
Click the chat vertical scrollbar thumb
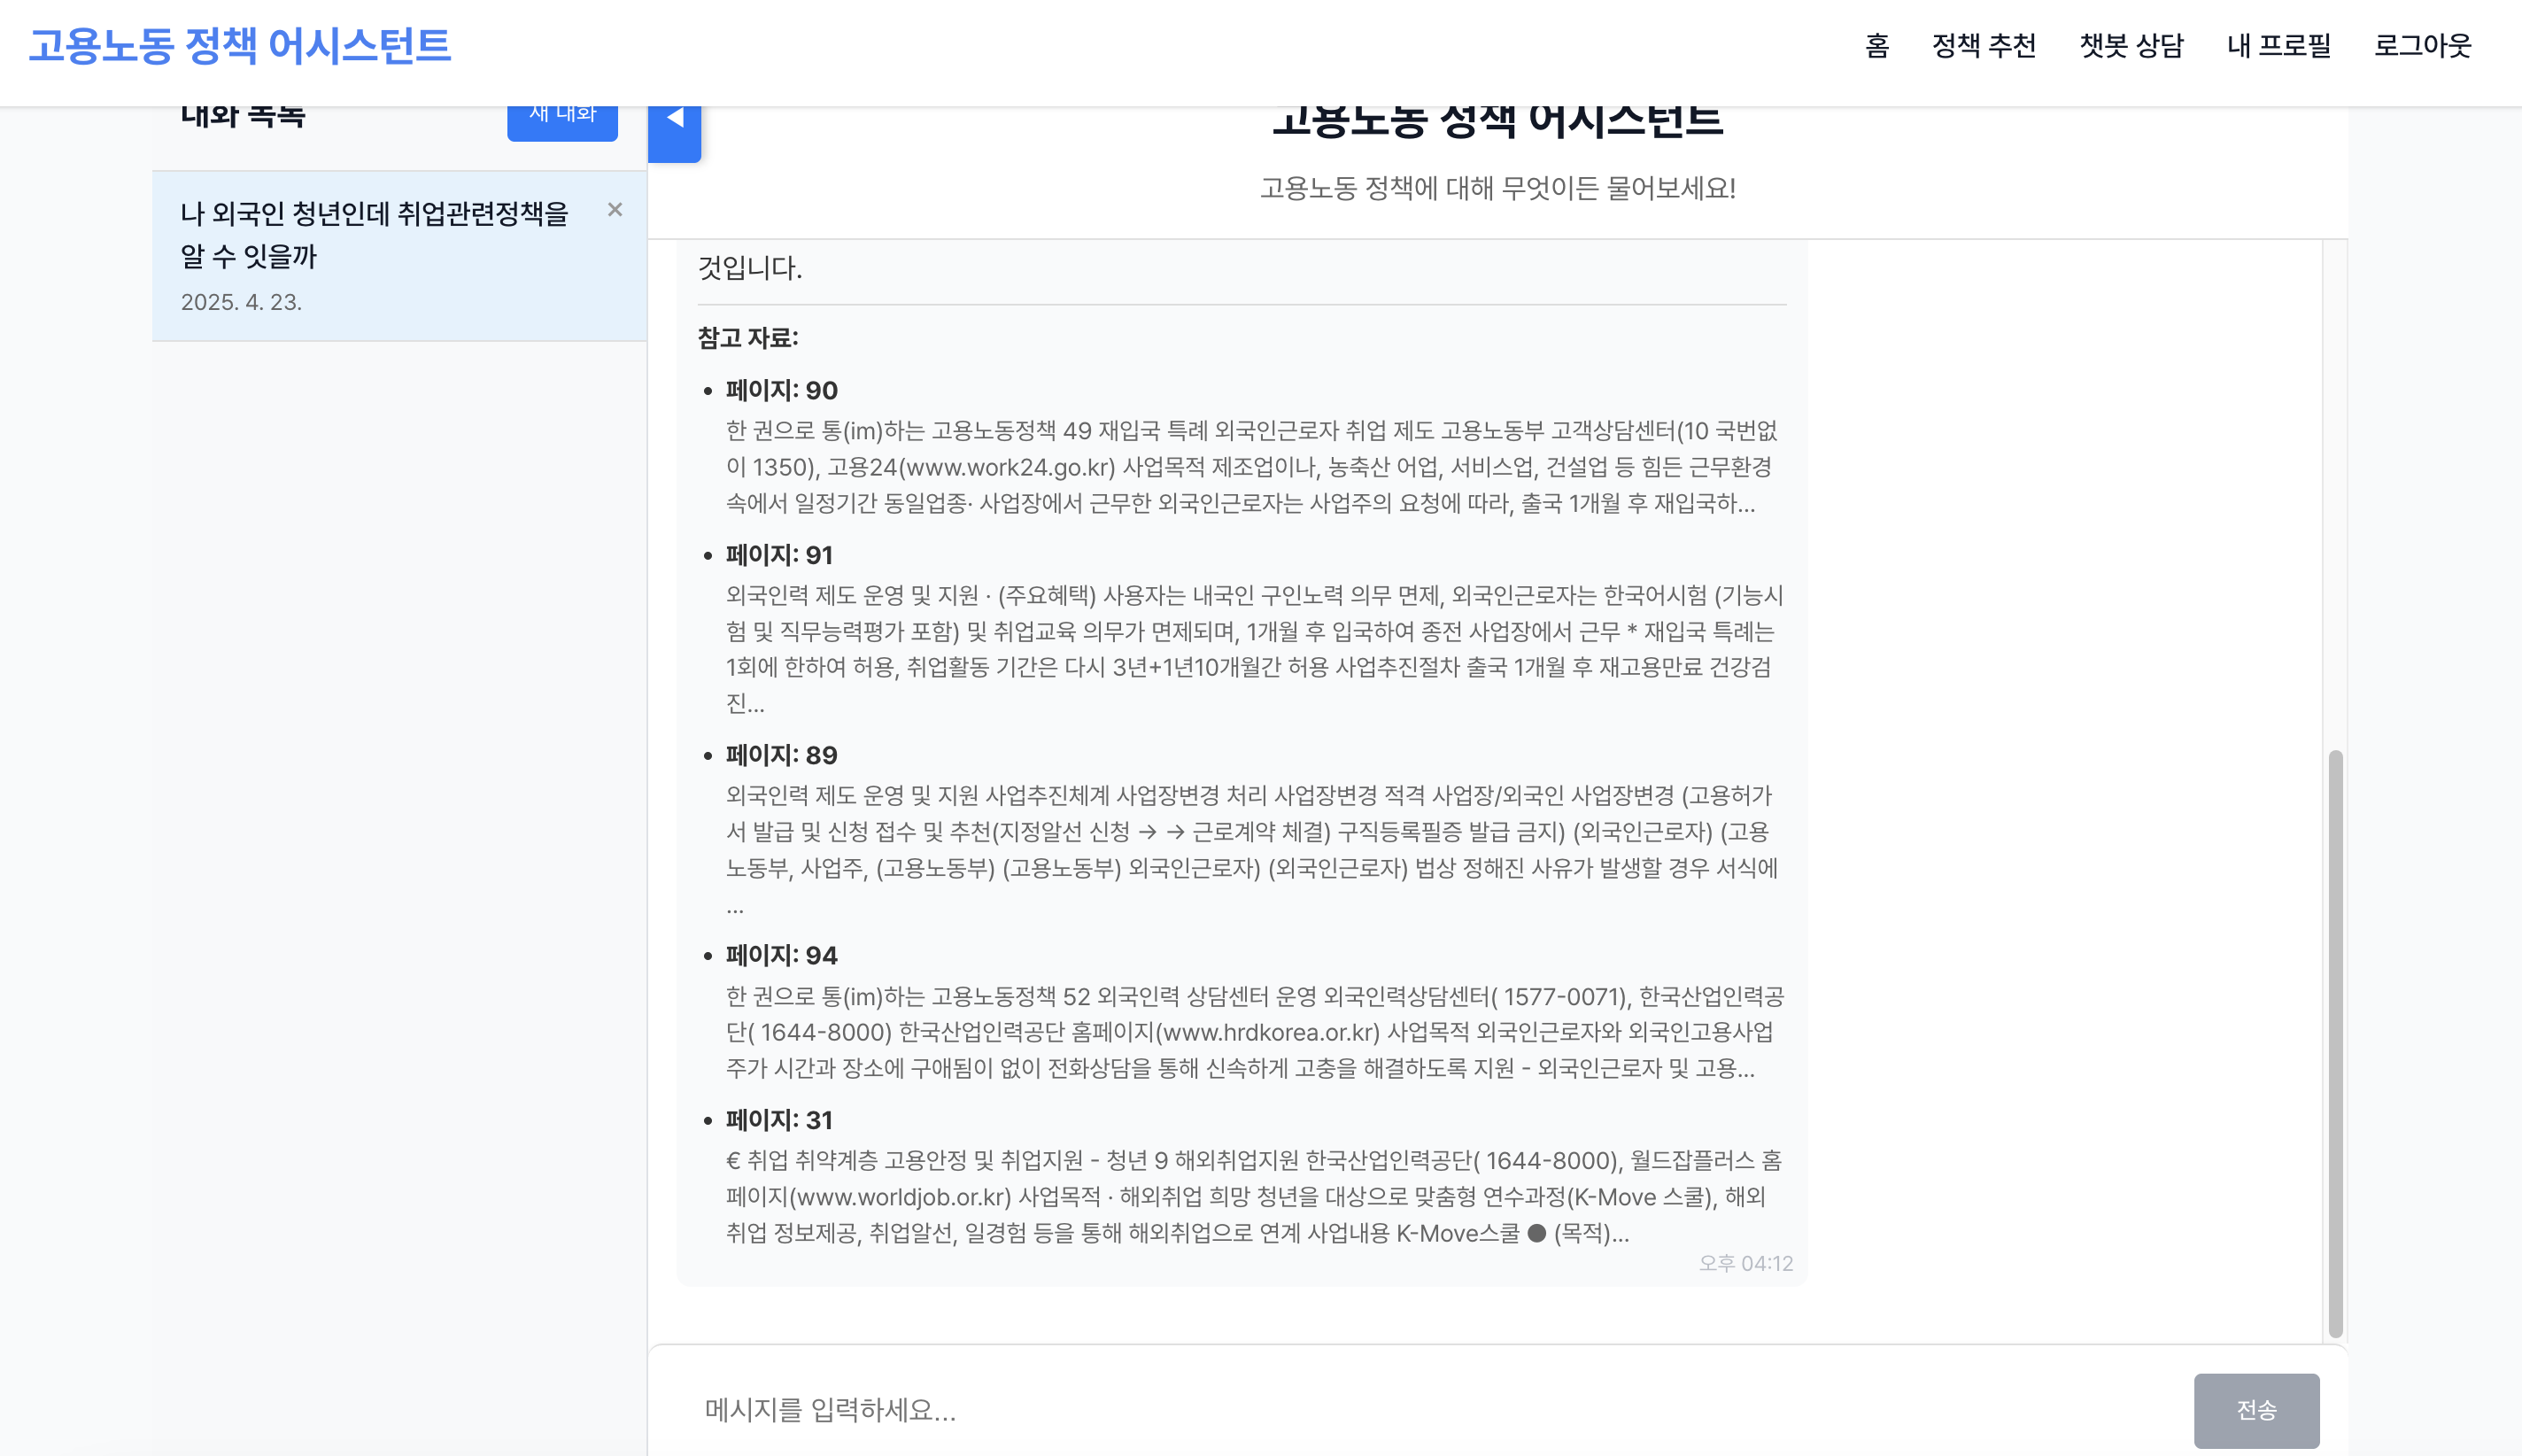click(x=2335, y=1042)
